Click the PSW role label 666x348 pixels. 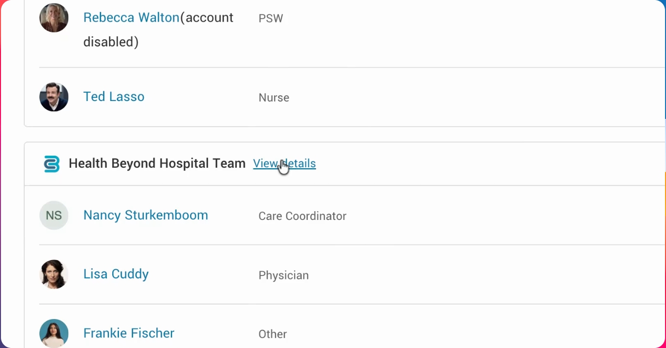coord(271,18)
